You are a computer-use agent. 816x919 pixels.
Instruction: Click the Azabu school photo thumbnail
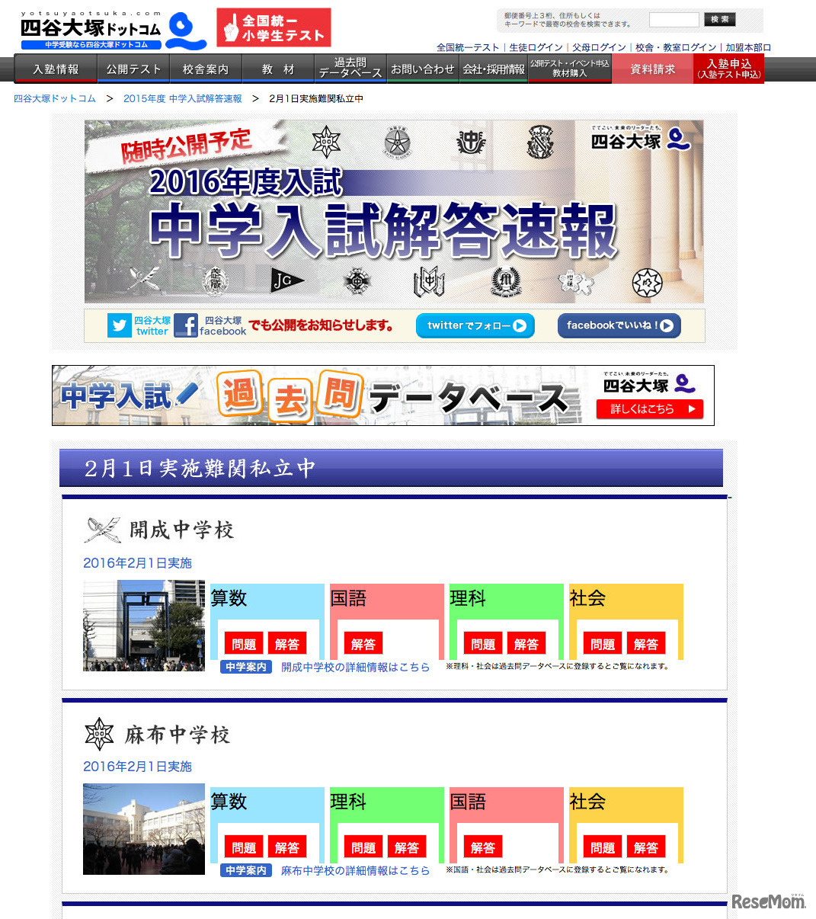[x=143, y=829]
